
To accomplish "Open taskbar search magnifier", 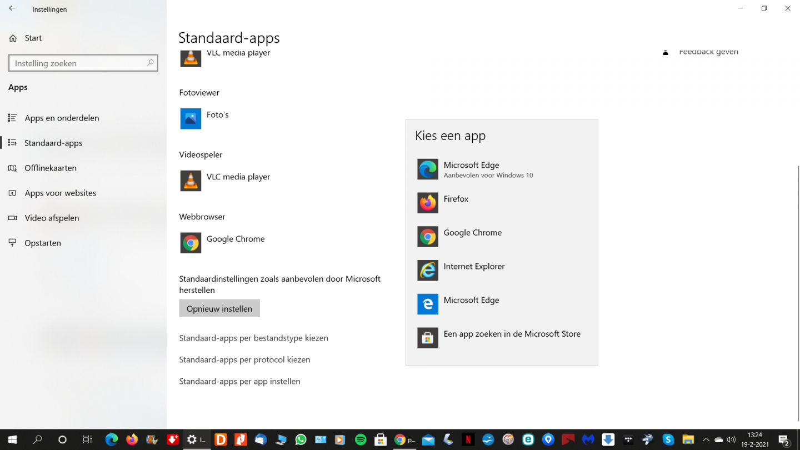I will 37,439.
